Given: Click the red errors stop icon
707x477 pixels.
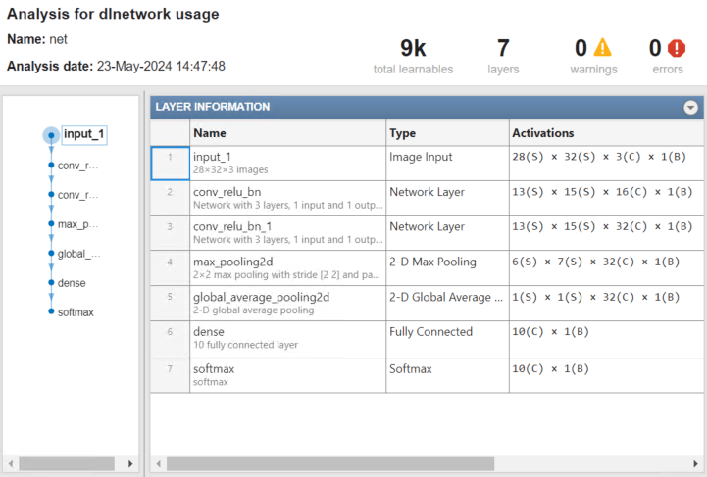Looking at the screenshot, I should pos(677,48).
